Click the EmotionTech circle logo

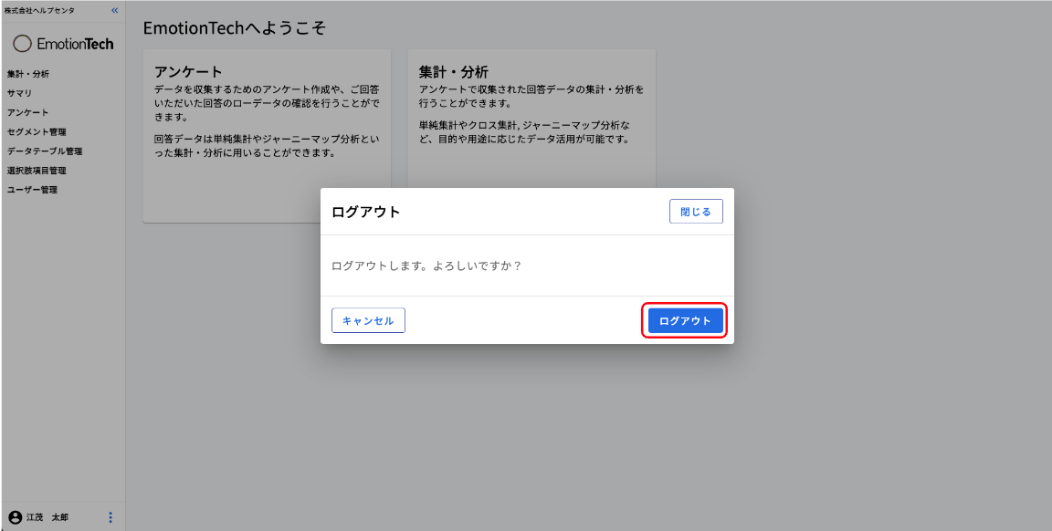[x=22, y=44]
